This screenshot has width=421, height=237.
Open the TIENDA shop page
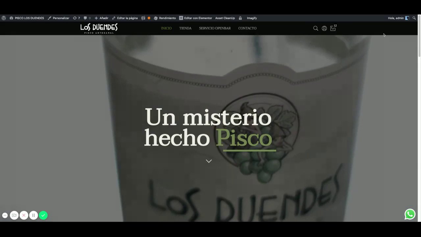tap(185, 28)
